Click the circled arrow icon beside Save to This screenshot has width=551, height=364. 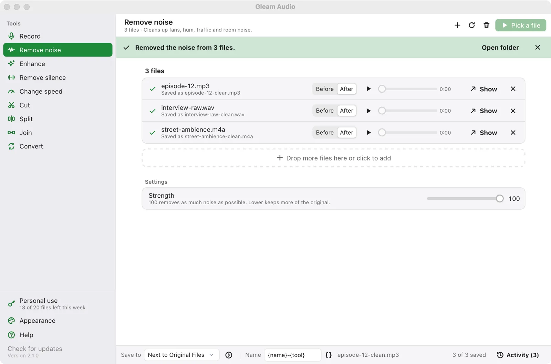point(229,355)
